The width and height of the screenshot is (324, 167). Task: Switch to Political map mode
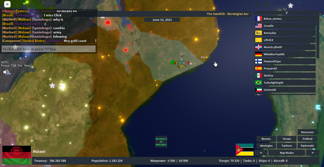tap(307, 139)
